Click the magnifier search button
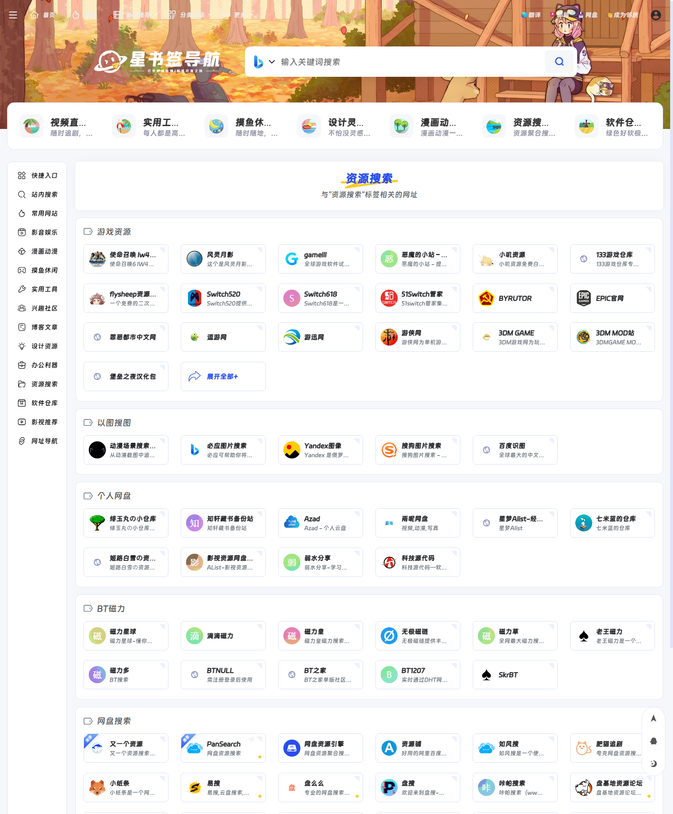This screenshot has height=814, width=673. 560,62
